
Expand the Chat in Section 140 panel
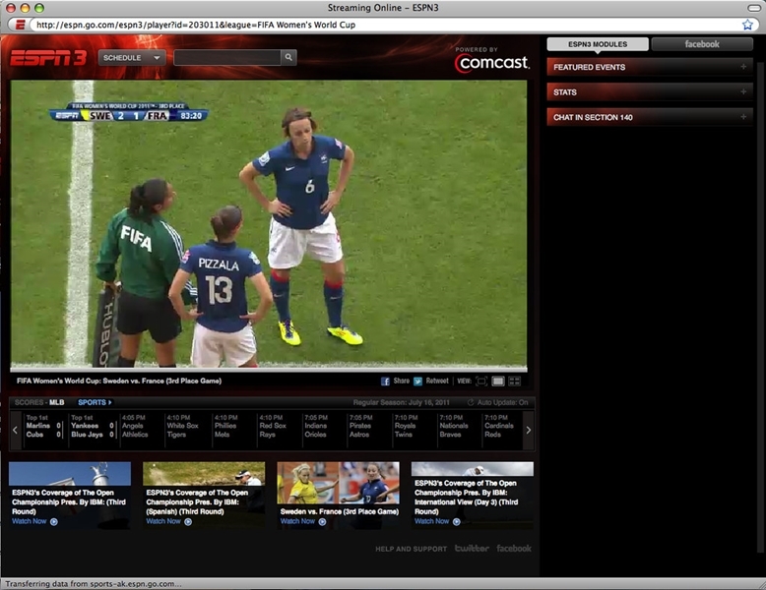(650, 117)
